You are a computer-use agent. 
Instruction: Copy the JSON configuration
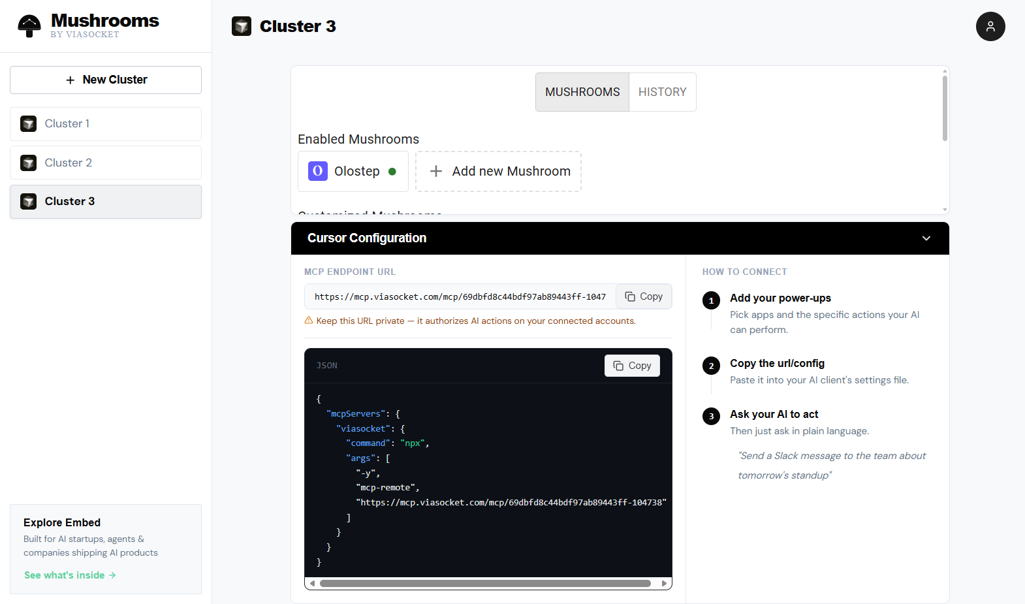coord(632,366)
